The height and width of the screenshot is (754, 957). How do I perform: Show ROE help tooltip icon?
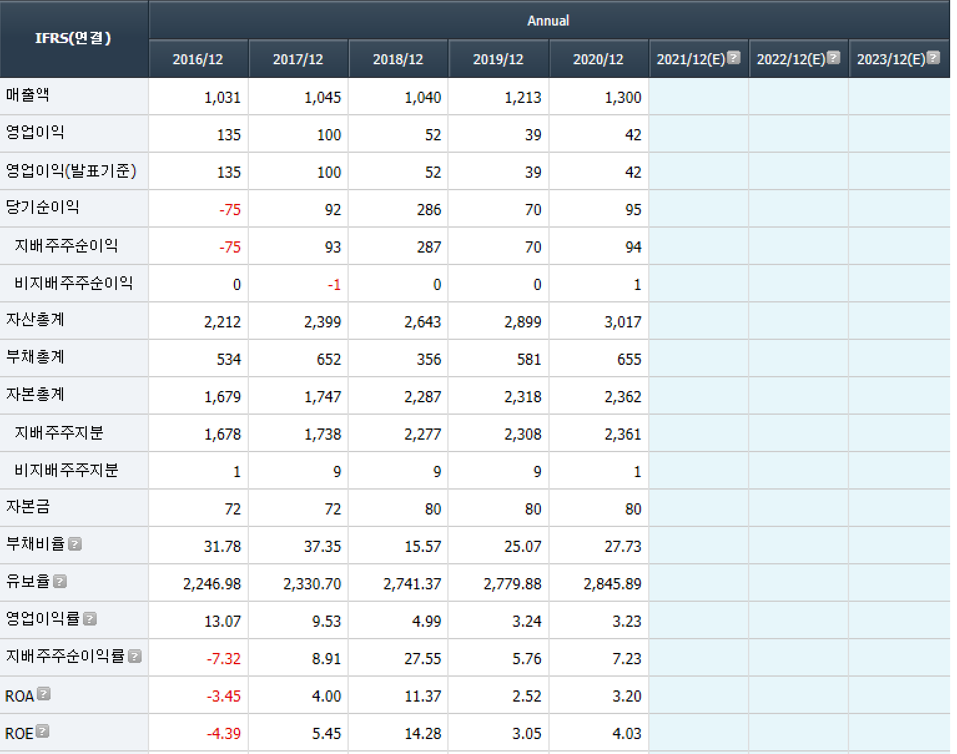pos(42,732)
